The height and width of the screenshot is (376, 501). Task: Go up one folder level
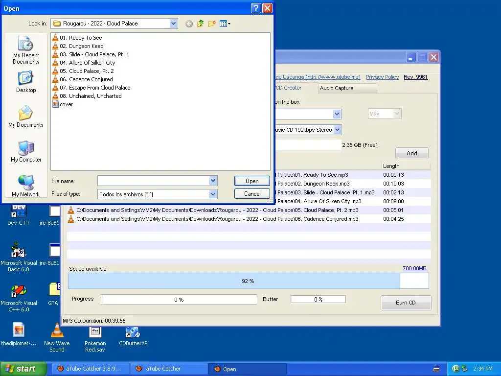tap(200, 23)
